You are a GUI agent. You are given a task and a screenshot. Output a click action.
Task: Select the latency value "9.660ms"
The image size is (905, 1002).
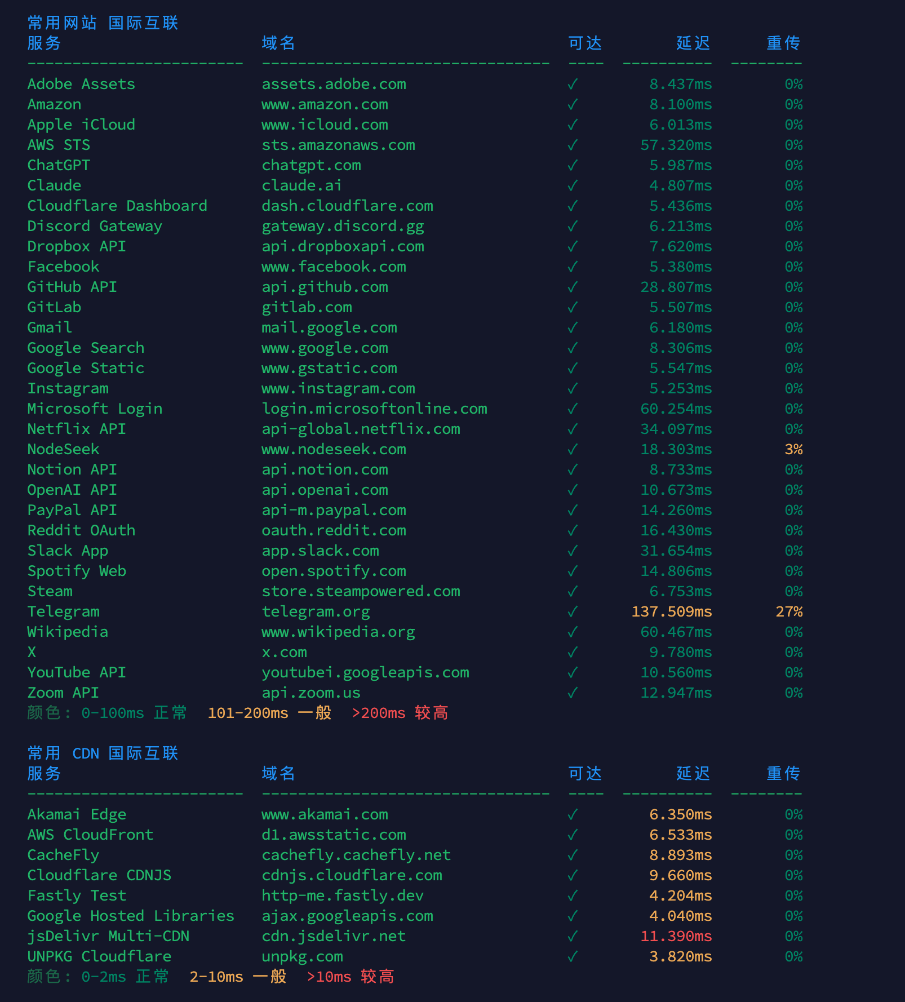click(x=681, y=875)
